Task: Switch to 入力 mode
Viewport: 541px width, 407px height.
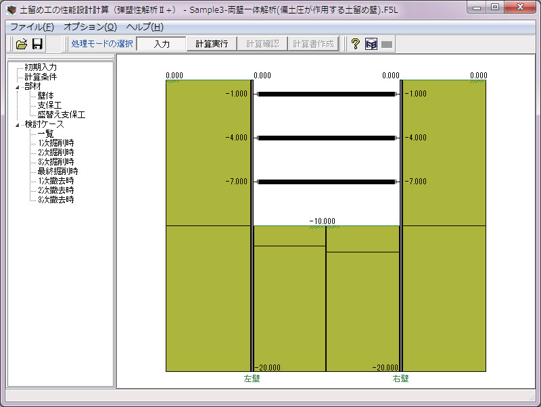Action: coord(162,44)
